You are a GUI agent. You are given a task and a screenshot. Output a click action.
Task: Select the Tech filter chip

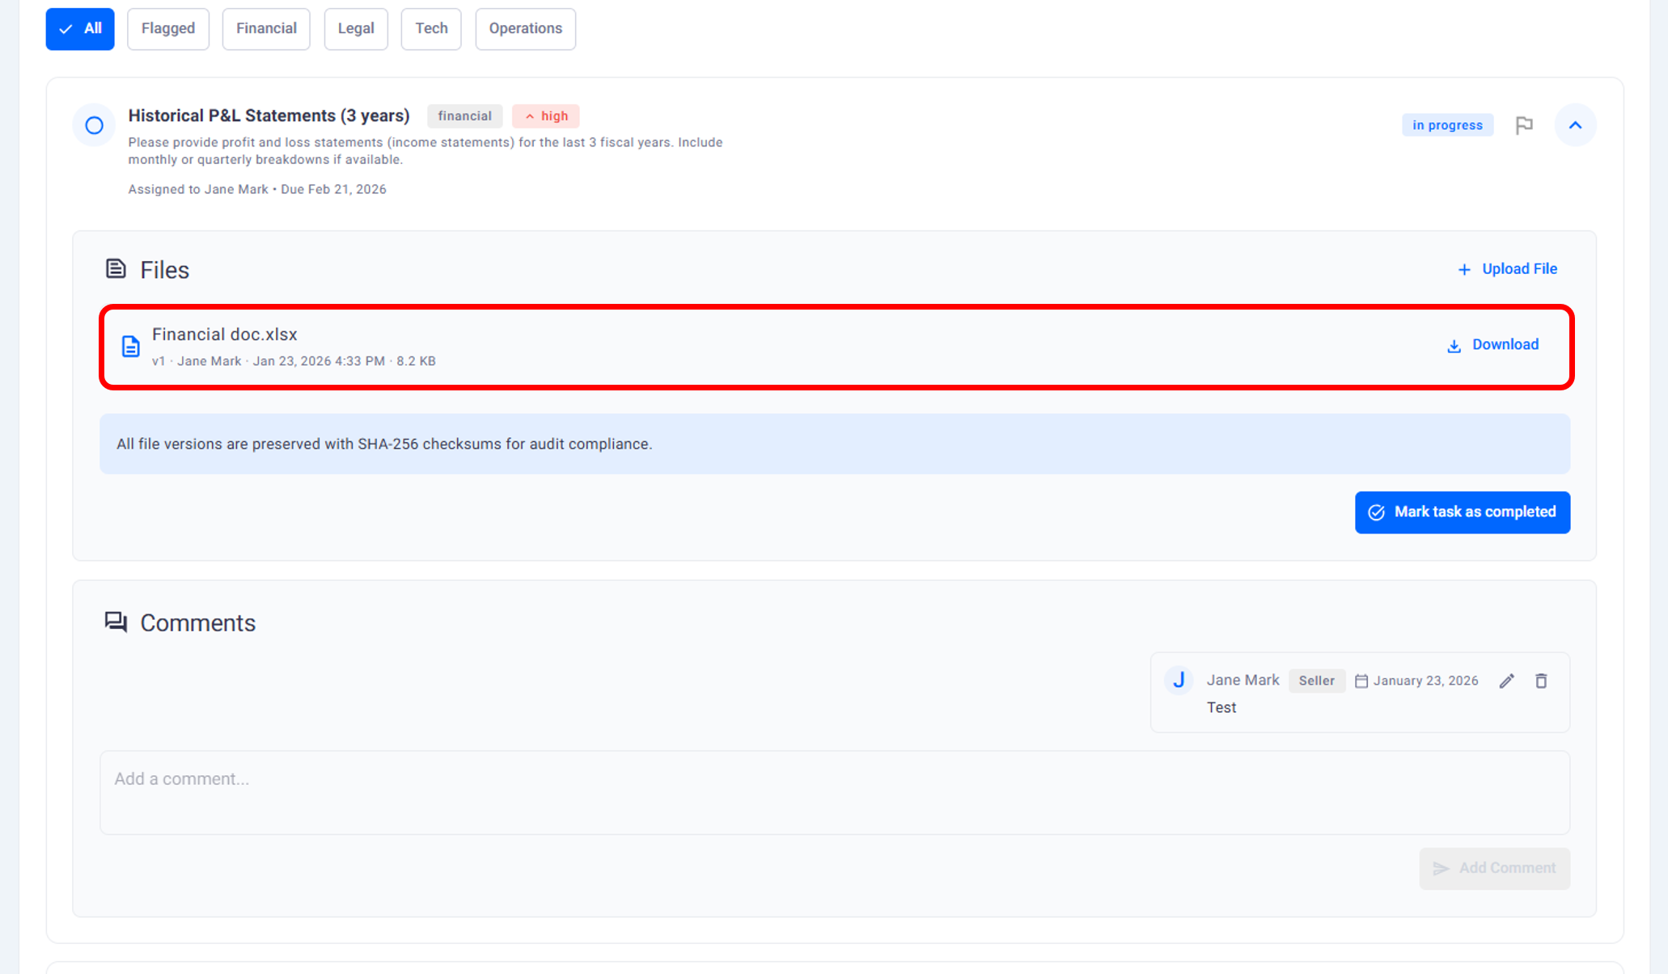[431, 29]
